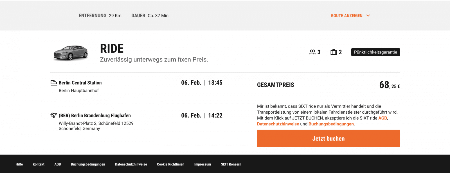The height and width of the screenshot is (173, 450).
Task: Open Buchungsbedingungen from the footer
Action: 88,164
